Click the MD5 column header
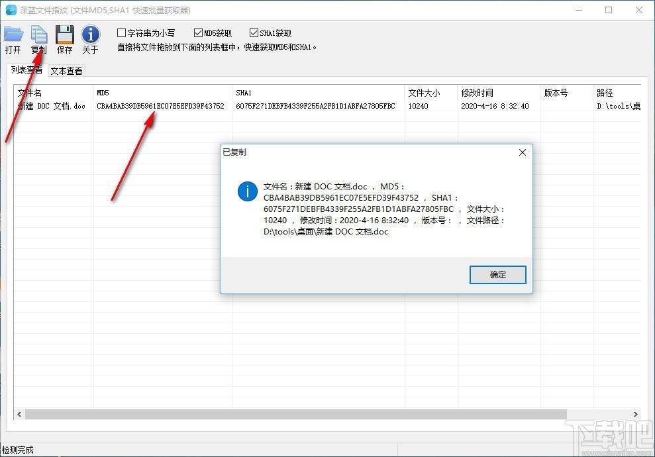The width and height of the screenshot is (655, 457). point(162,93)
